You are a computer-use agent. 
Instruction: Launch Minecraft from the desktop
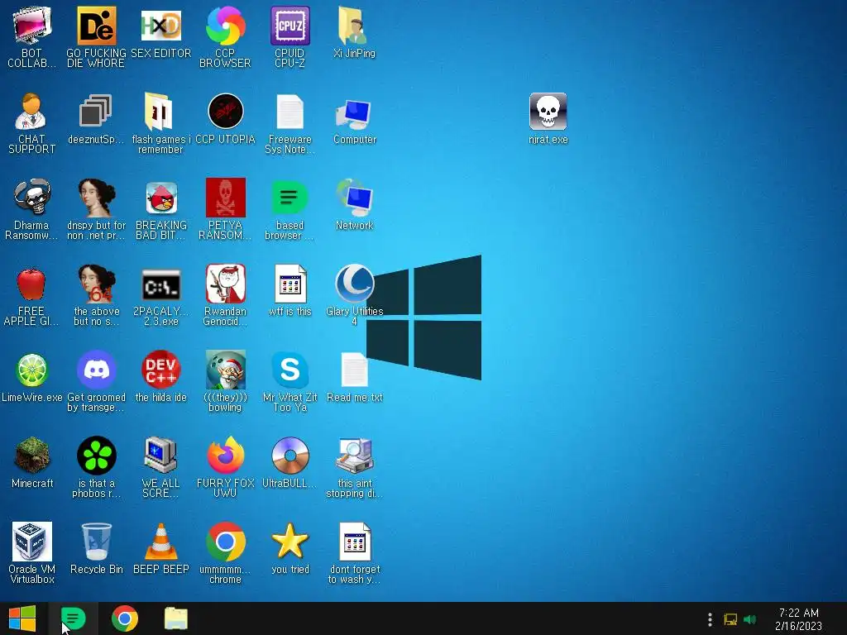coord(32,463)
